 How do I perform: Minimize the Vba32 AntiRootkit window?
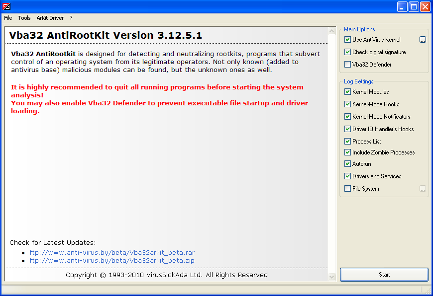(402, 6)
